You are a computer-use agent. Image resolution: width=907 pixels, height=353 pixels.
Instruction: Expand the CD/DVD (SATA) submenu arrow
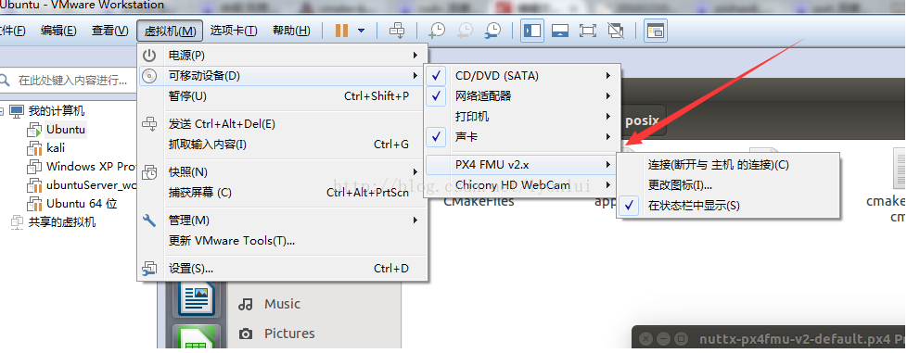[608, 76]
